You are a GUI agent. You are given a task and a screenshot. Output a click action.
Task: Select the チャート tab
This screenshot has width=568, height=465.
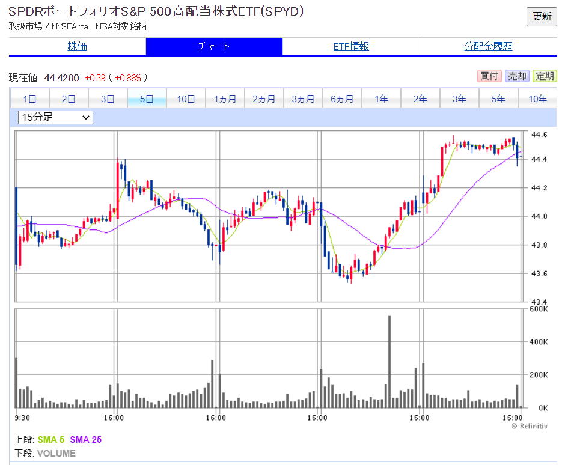(x=214, y=46)
